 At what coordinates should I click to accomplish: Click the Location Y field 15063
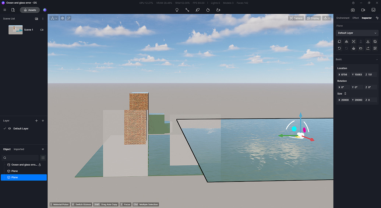pos(357,75)
